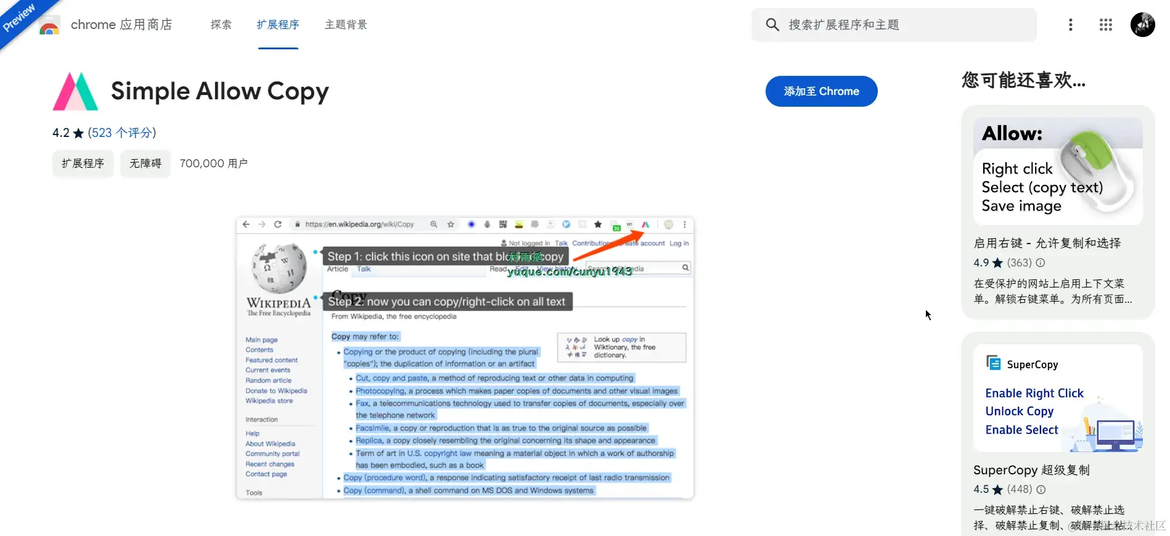Open the account profile avatar
This screenshot has width=1170, height=536.
pos(1142,25)
